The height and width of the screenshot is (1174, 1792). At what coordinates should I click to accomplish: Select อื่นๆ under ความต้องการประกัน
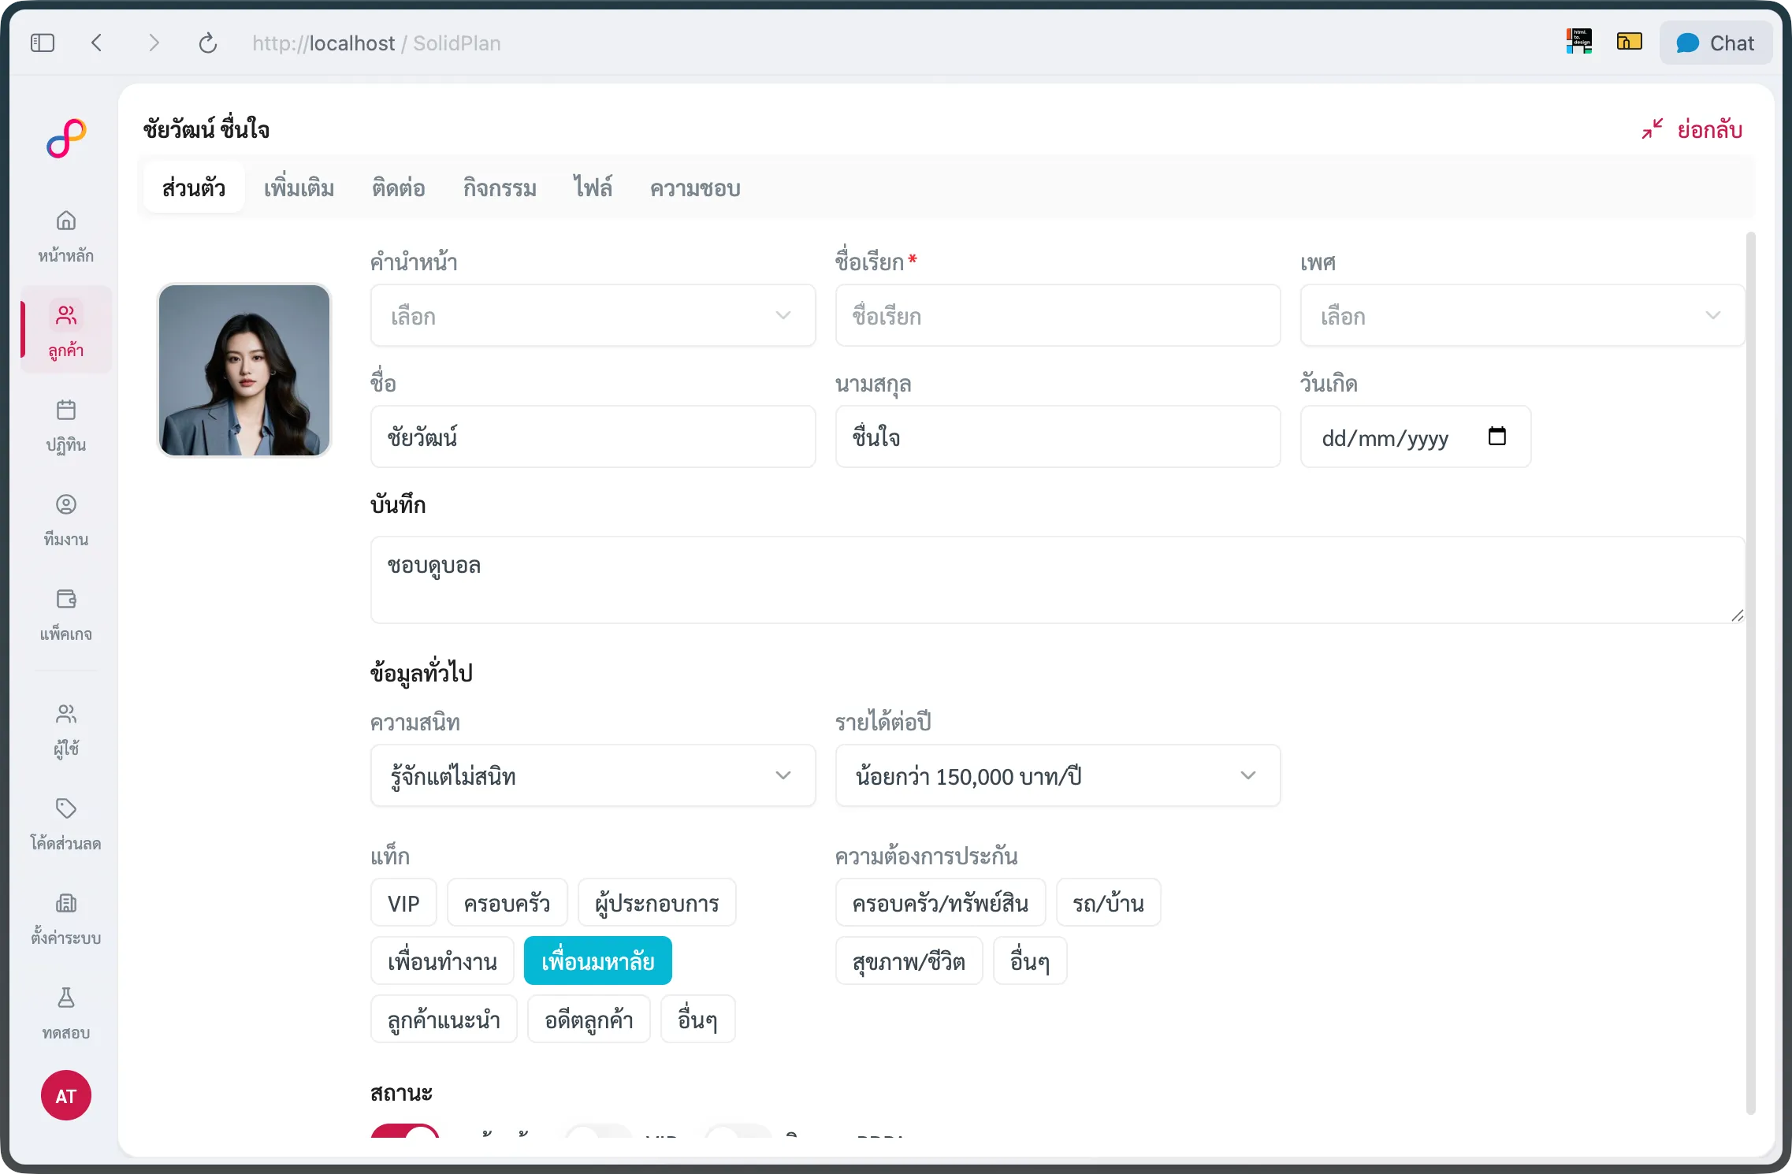point(1030,960)
